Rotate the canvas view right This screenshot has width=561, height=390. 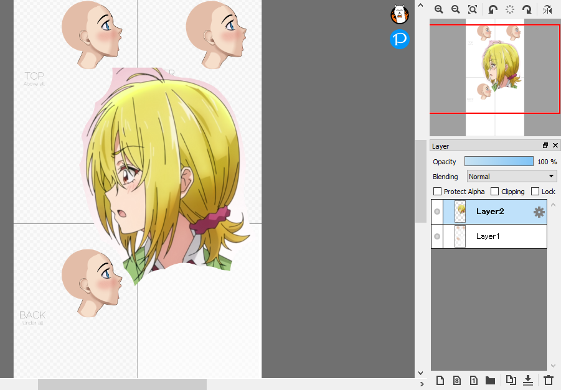pyautogui.click(x=527, y=9)
